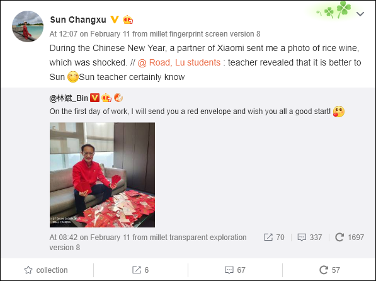Click Sun Changxu's profile avatar
The width and height of the screenshot is (376, 281).
[28, 26]
